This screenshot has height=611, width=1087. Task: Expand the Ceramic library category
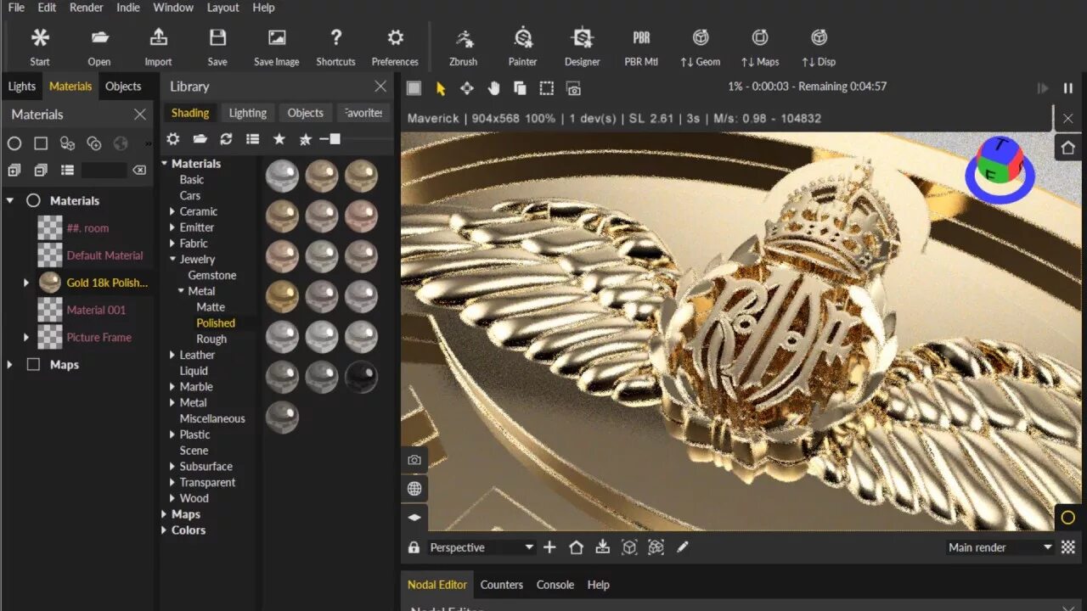[172, 211]
